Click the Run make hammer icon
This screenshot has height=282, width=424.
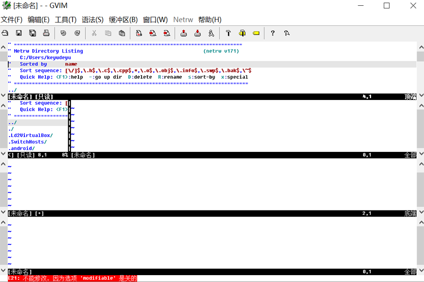coord(228,33)
